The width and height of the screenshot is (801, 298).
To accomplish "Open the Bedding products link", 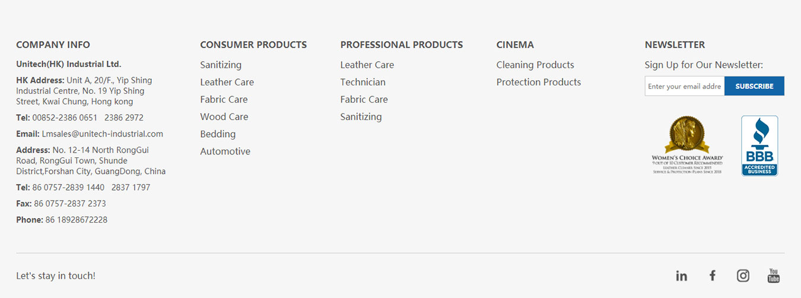I will pyautogui.click(x=218, y=134).
